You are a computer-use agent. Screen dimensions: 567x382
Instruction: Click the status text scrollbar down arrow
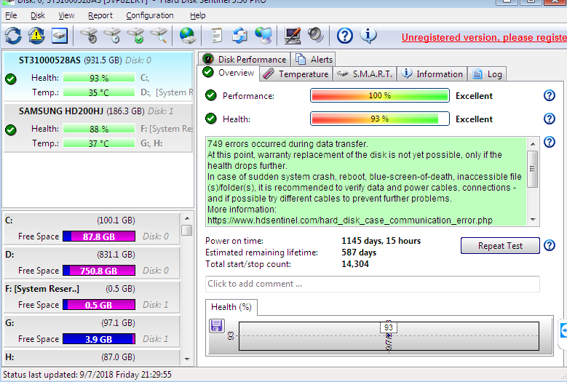(533, 219)
